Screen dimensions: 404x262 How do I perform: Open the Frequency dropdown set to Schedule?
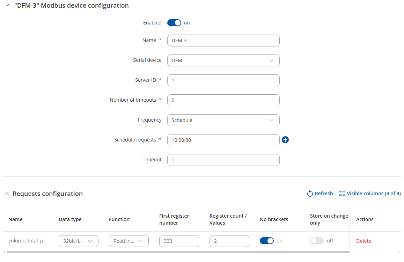pyautogui.click(x=223, y=120)
